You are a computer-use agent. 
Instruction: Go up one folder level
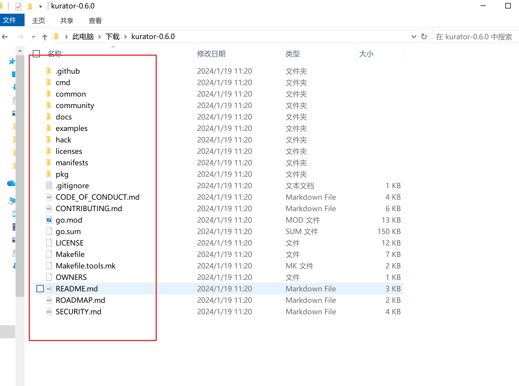[x=45, y=37]
